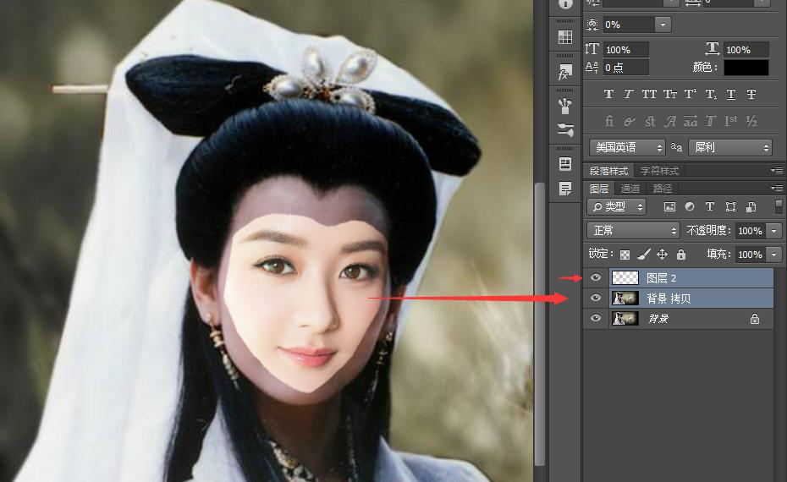
Task: Open the 美国英语 language dropdown
Action: pos(627,147)
